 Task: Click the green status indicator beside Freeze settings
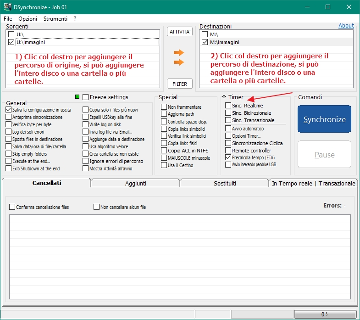pyautogui.click(x=78, y=97)
